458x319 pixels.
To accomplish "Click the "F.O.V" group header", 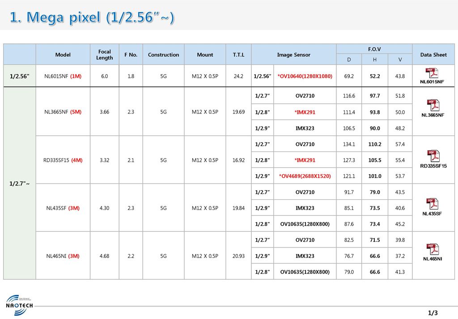I will 374,49.
